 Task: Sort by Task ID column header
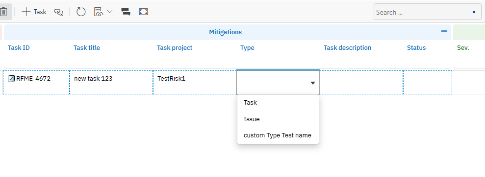point(19,48)
